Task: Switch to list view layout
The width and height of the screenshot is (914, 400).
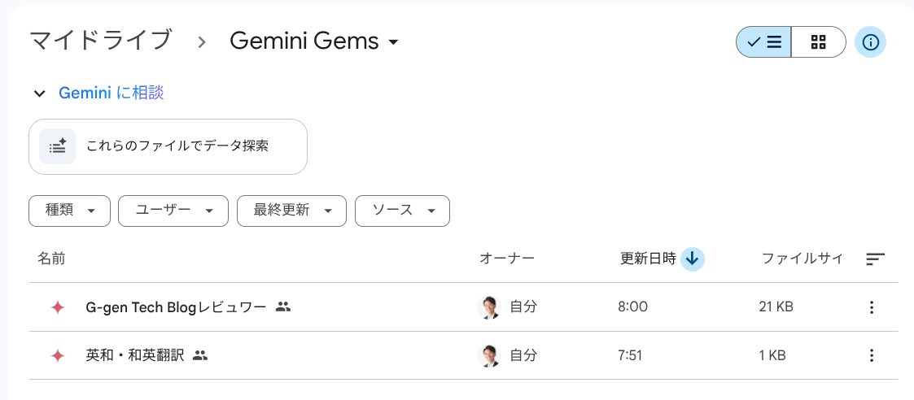Action: point(763,42)
